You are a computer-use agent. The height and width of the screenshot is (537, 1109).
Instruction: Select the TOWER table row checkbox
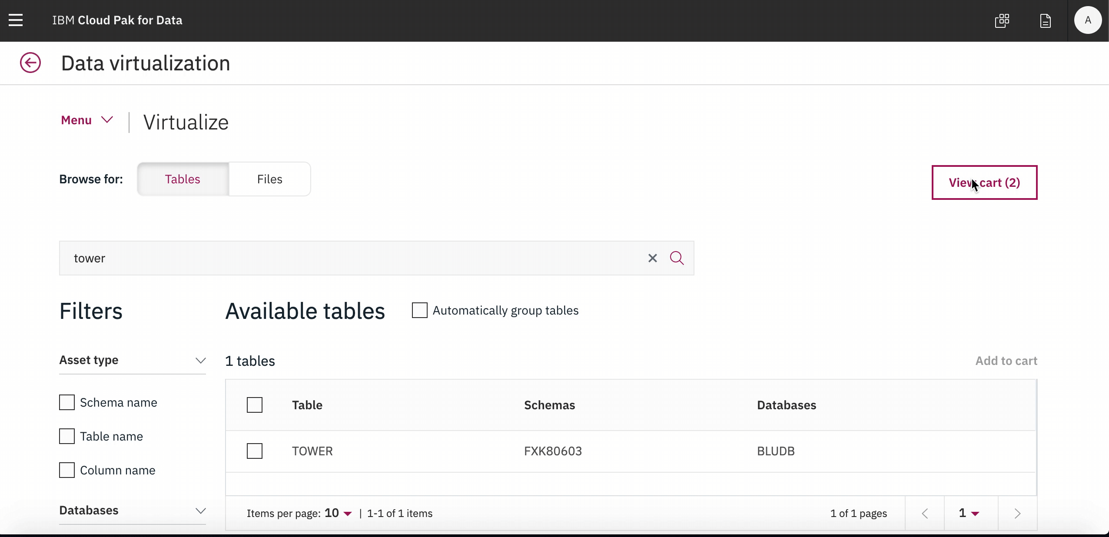(255, 451)
